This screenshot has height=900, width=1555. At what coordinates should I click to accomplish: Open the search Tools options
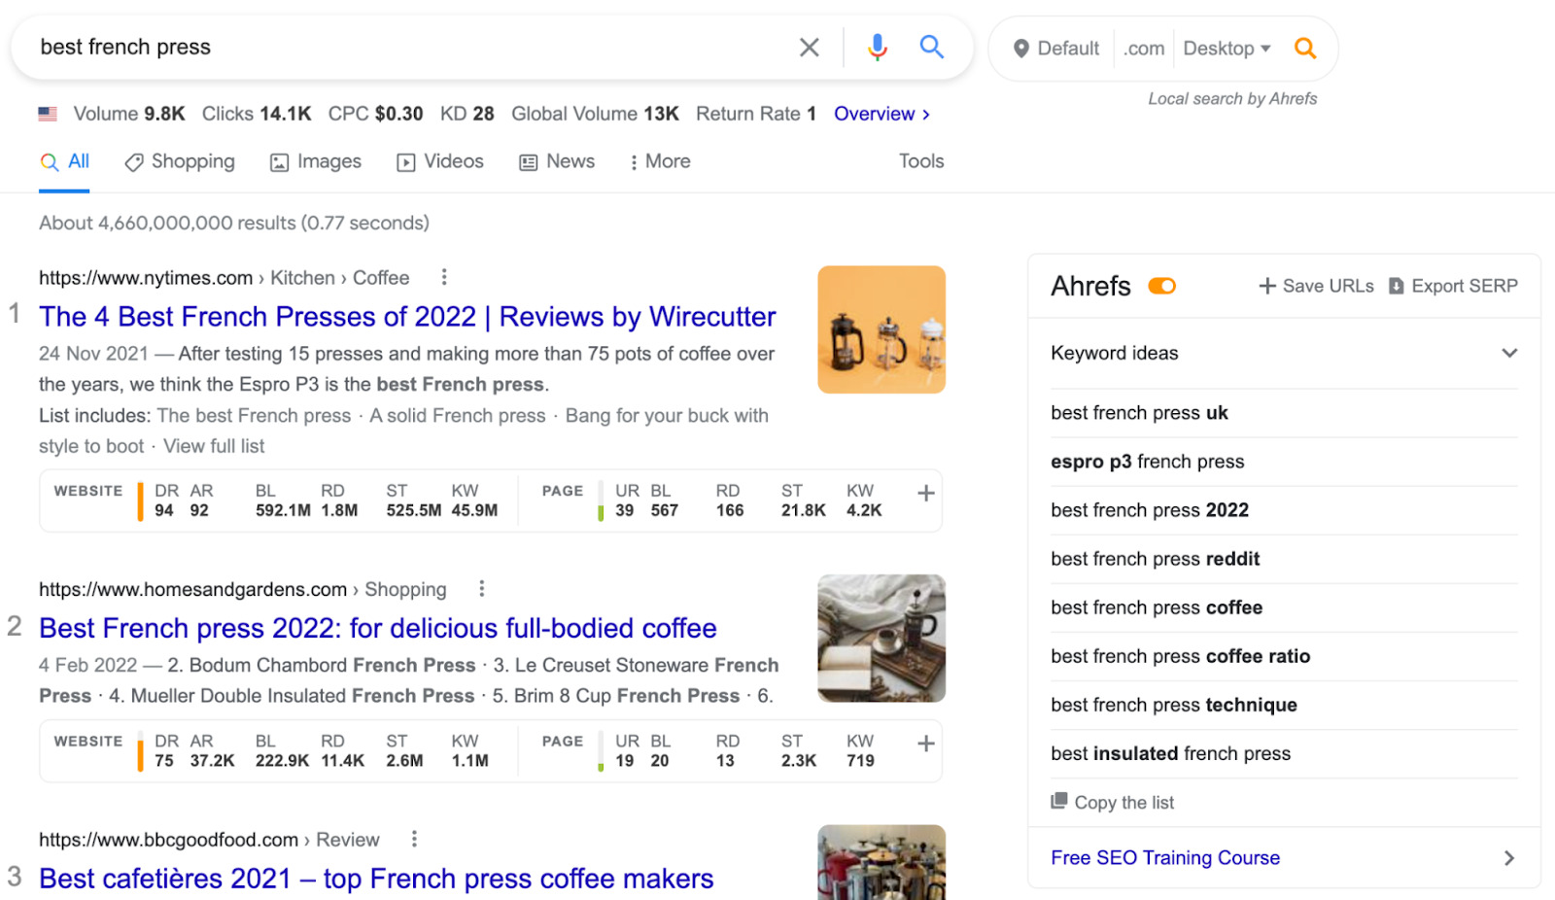921,161
